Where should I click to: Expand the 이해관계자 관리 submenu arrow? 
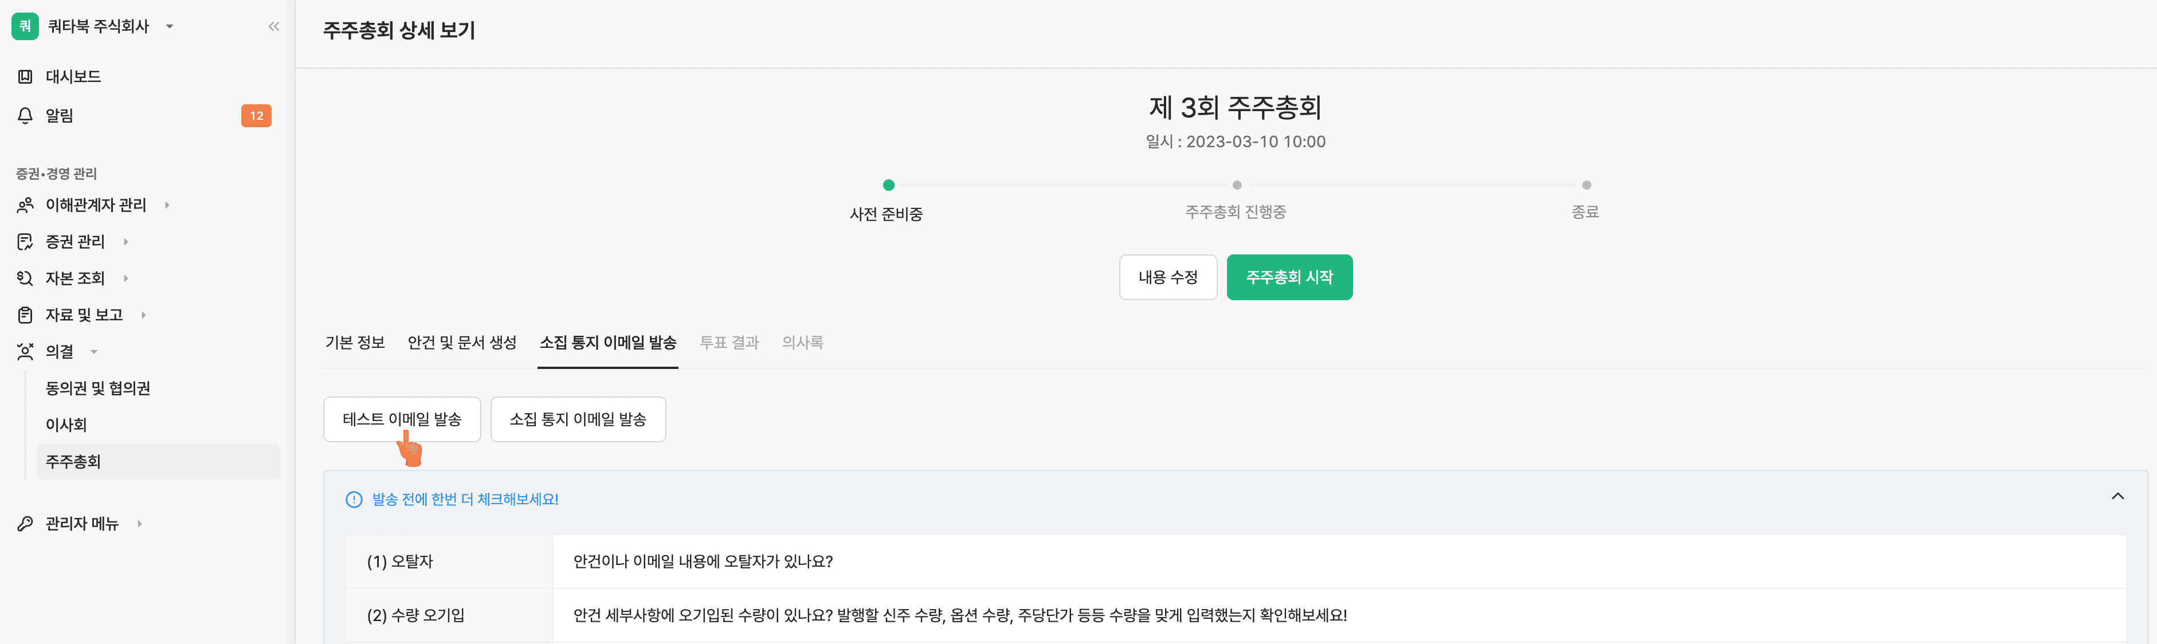point(167,205)
